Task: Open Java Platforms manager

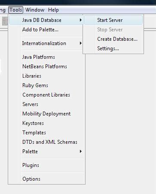Action: 46,57
